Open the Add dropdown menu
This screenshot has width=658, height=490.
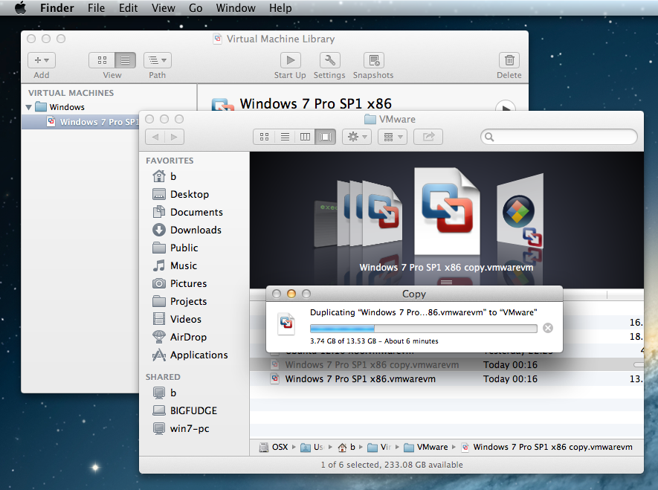[42, 60]
